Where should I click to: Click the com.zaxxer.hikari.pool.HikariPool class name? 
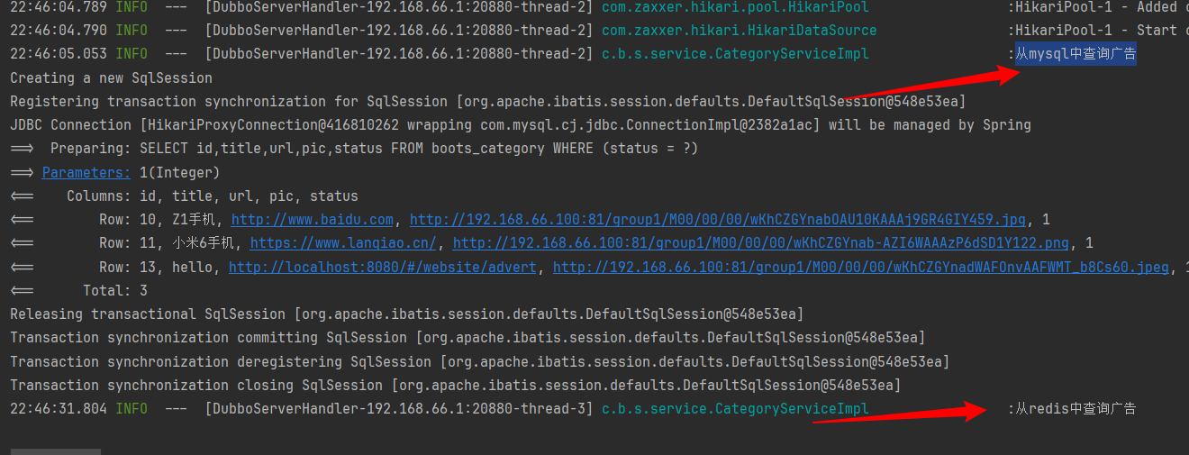(735, 7)
